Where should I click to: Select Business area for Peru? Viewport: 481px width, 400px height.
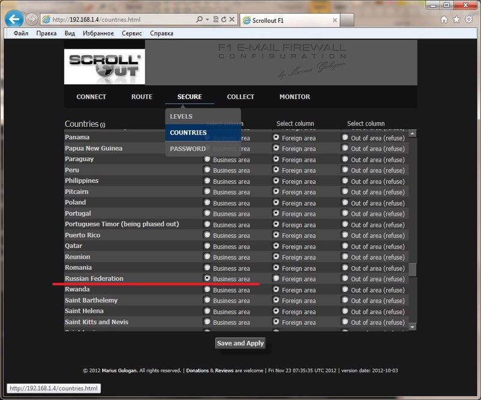(207, 169)
